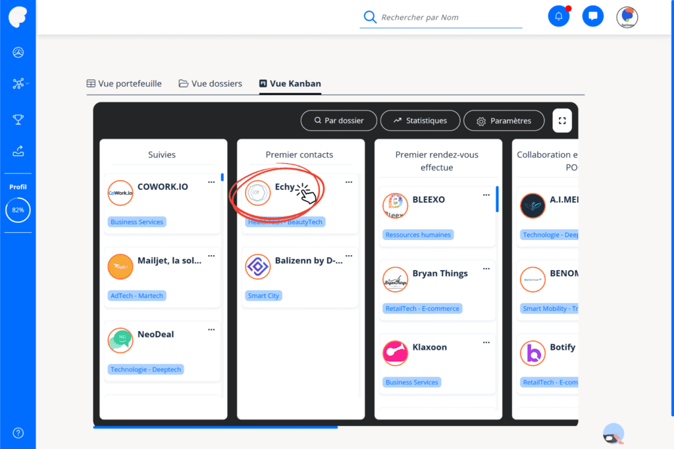
Task: Open the BLEEXO card options menu
Action: pyautogui.click(x=486, y=195)
